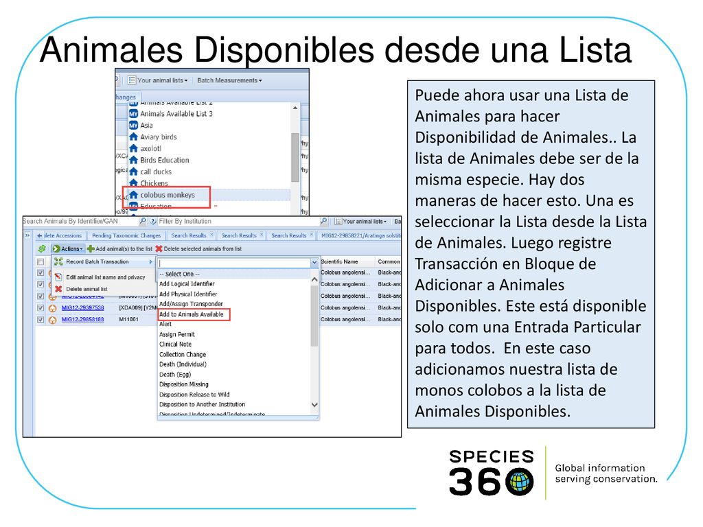
Task: Click MY icon beside Asia list
Action: click(134, 126)
